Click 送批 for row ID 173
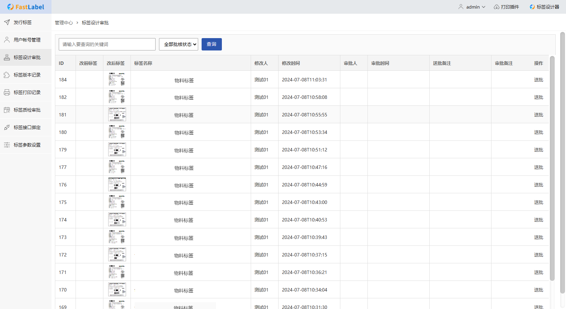Viewport: 566px width, 309px height. 539,237
